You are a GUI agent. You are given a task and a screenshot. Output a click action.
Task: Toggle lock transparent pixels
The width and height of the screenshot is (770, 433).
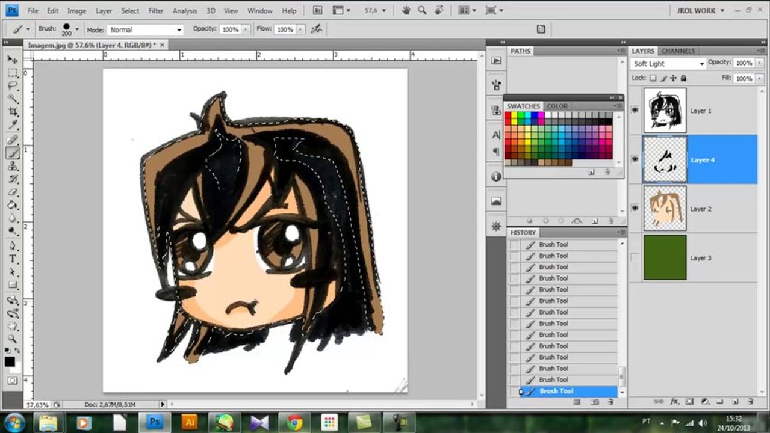653,78
